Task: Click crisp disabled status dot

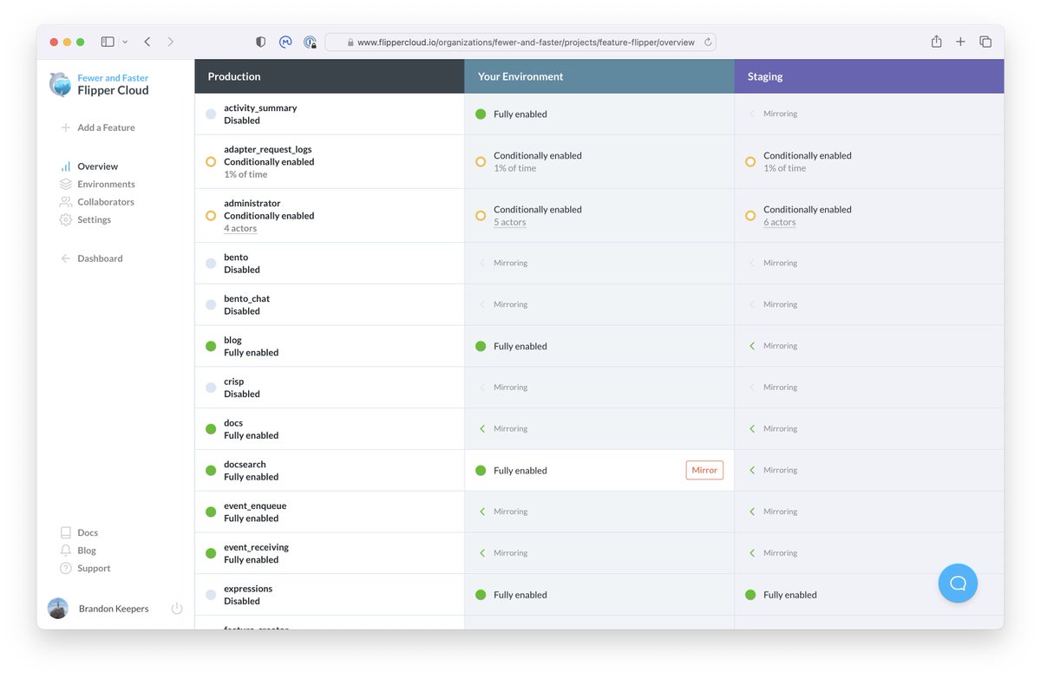Action: [211, 388]
